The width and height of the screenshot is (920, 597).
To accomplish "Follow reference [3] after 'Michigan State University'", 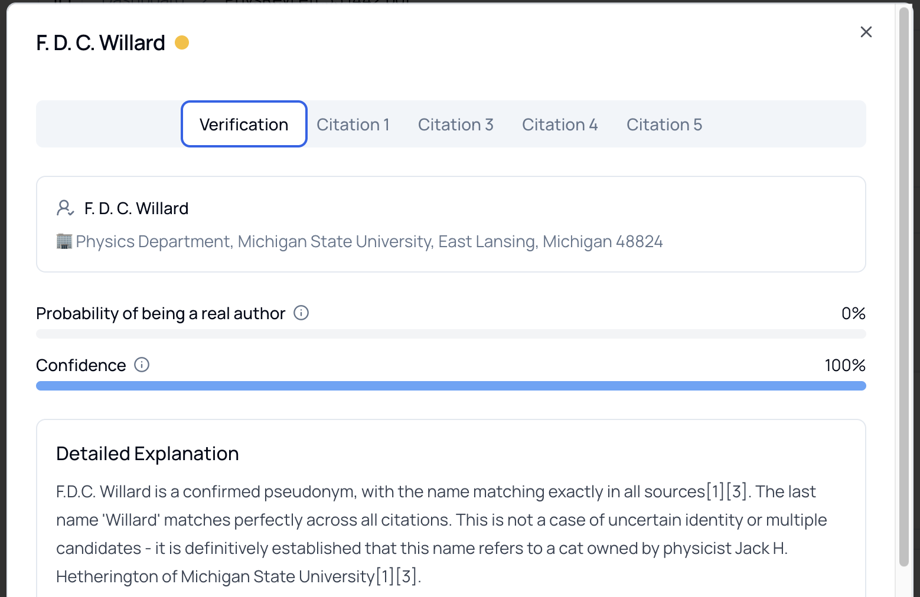I will (x=406, y=576).
